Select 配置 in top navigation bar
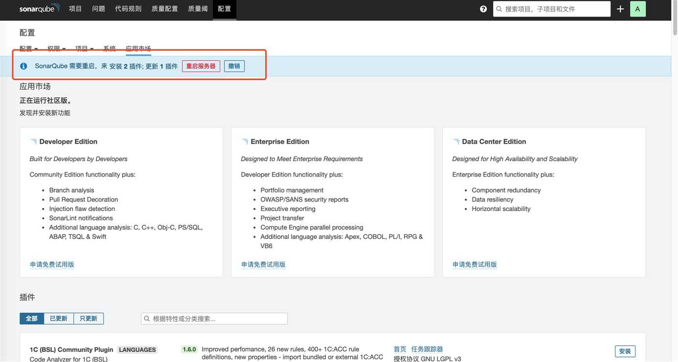Viewport: 678px width, 362px height. pos(225,9)
